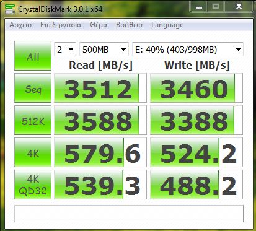Click the 4K QD32 read result 539.3

click(x=100, y=185)
